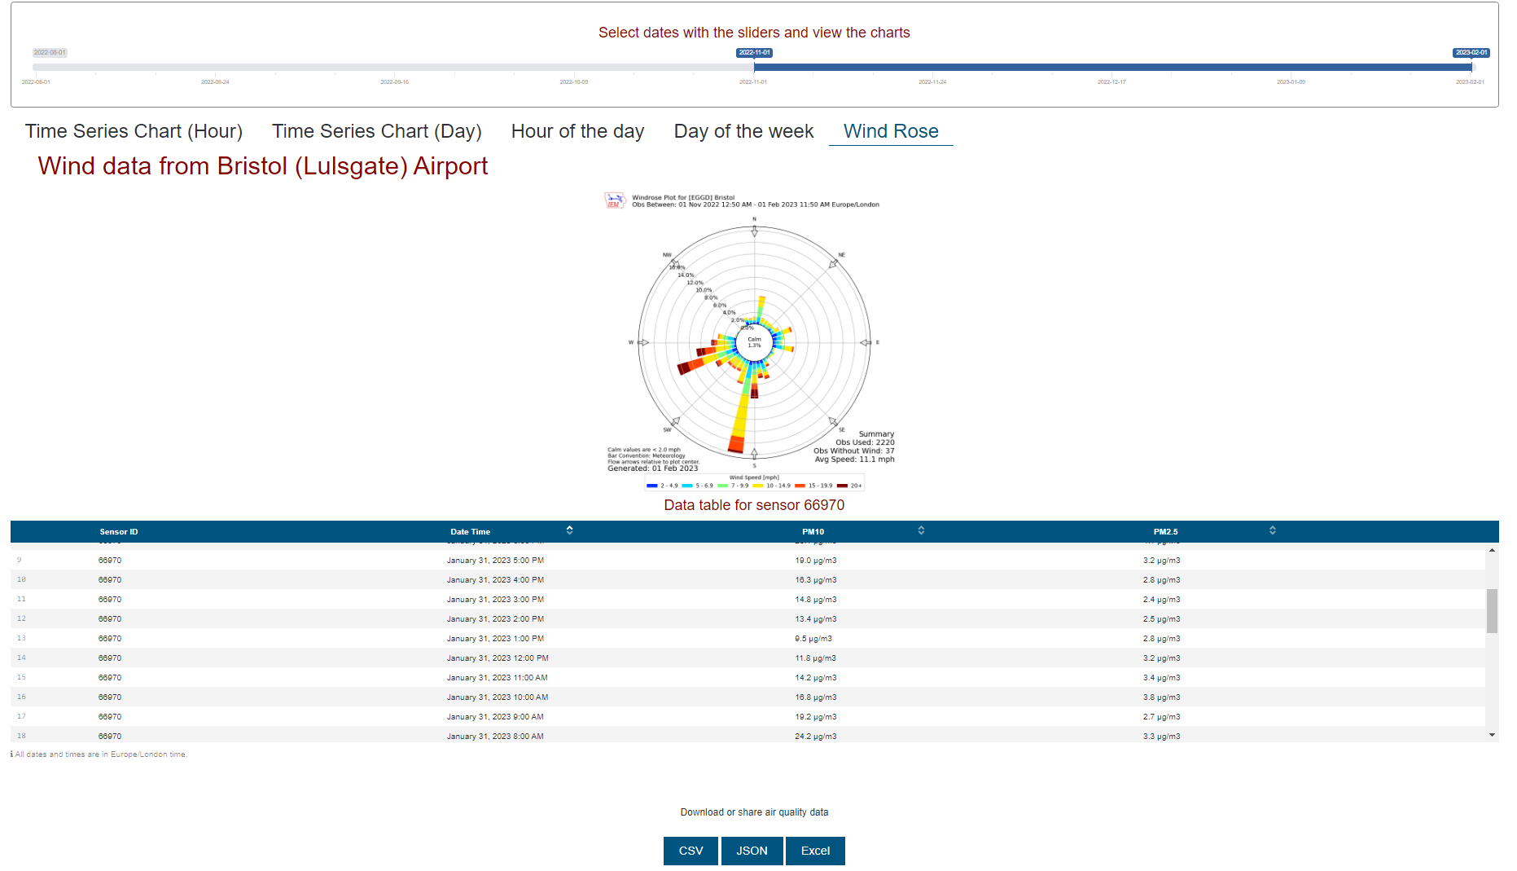Select row with January 31, 2023 5:00 PM
The image size is (1517, 871).
pyautogui.click(x=748, y=561)
